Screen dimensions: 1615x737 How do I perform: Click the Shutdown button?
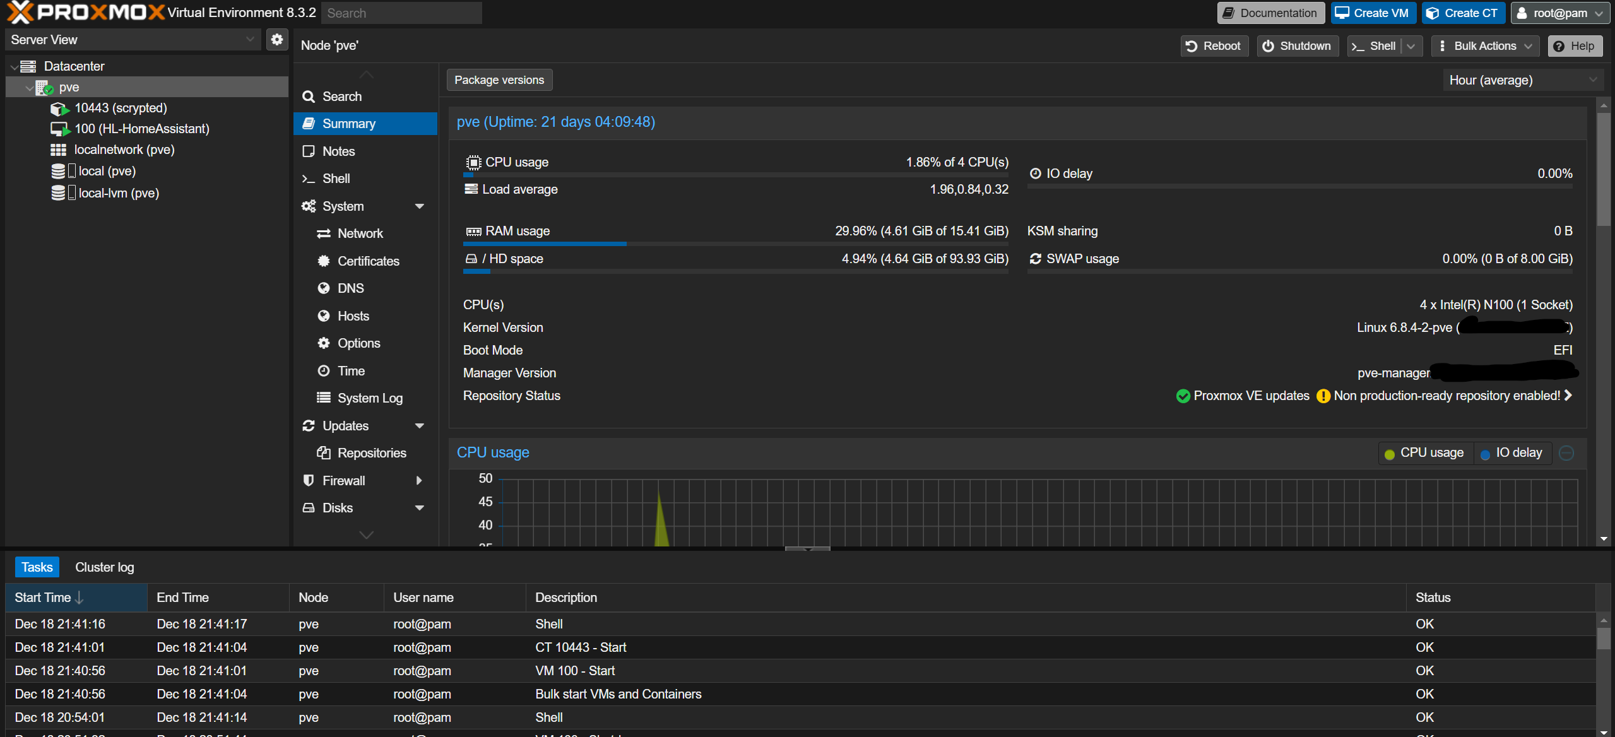coord(1297,46)
